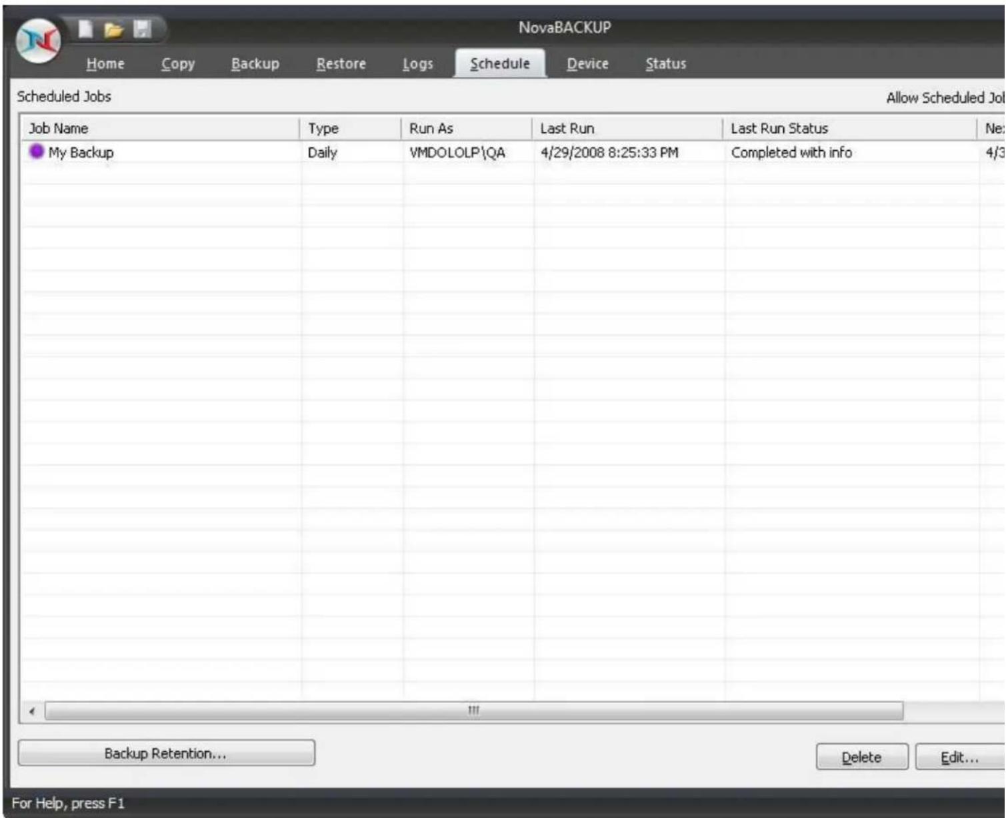Click the VMDOLOLP\QA run-as cell
Image resolution: width=1006 pixels, height=818 pixels.
point(457,152)
